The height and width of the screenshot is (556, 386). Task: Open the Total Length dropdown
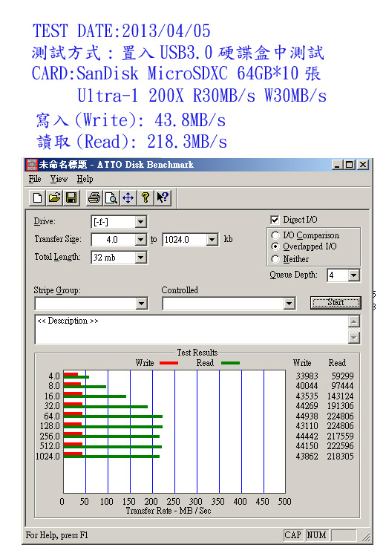(141, 258)
